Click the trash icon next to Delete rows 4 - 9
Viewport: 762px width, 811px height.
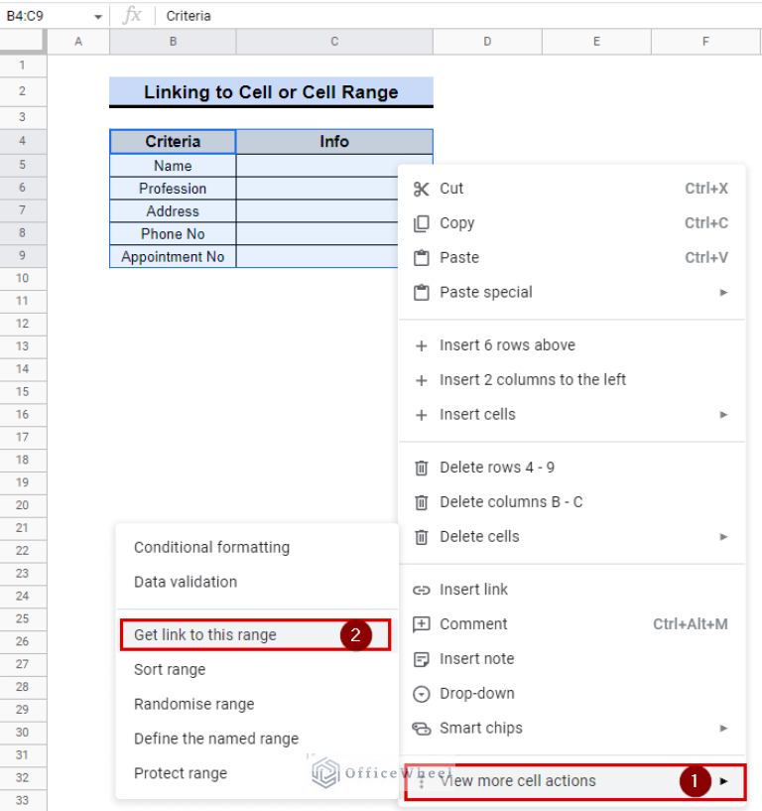[x=421, y=467]
